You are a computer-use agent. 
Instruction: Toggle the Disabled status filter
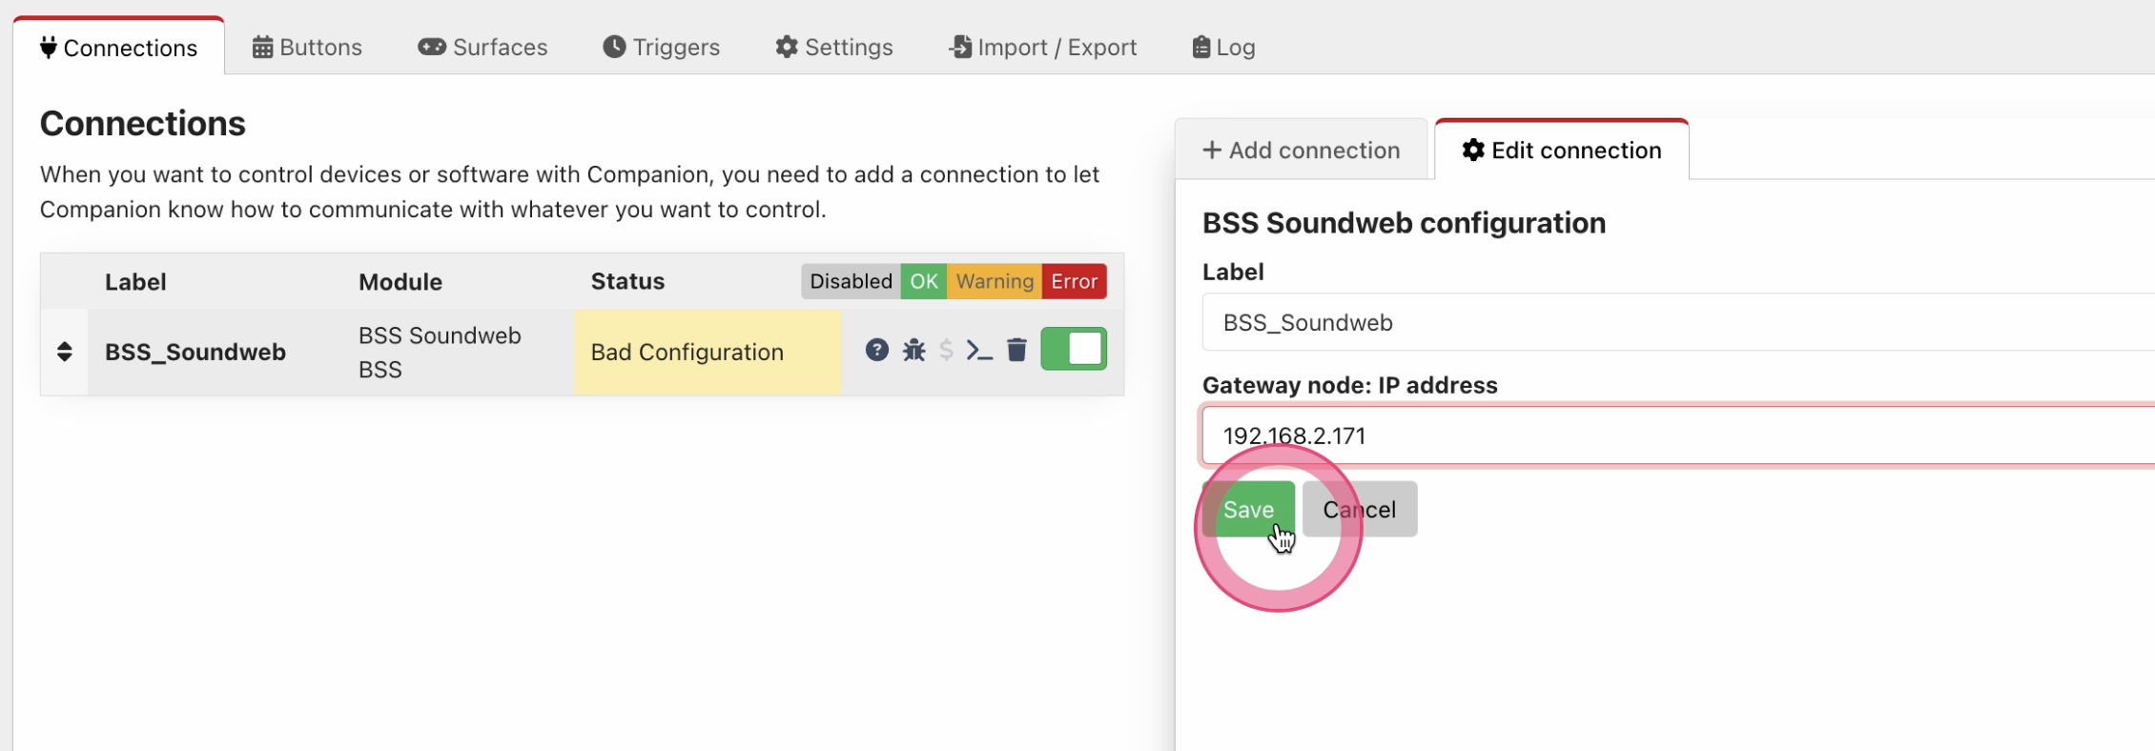[x=851, y=281]
